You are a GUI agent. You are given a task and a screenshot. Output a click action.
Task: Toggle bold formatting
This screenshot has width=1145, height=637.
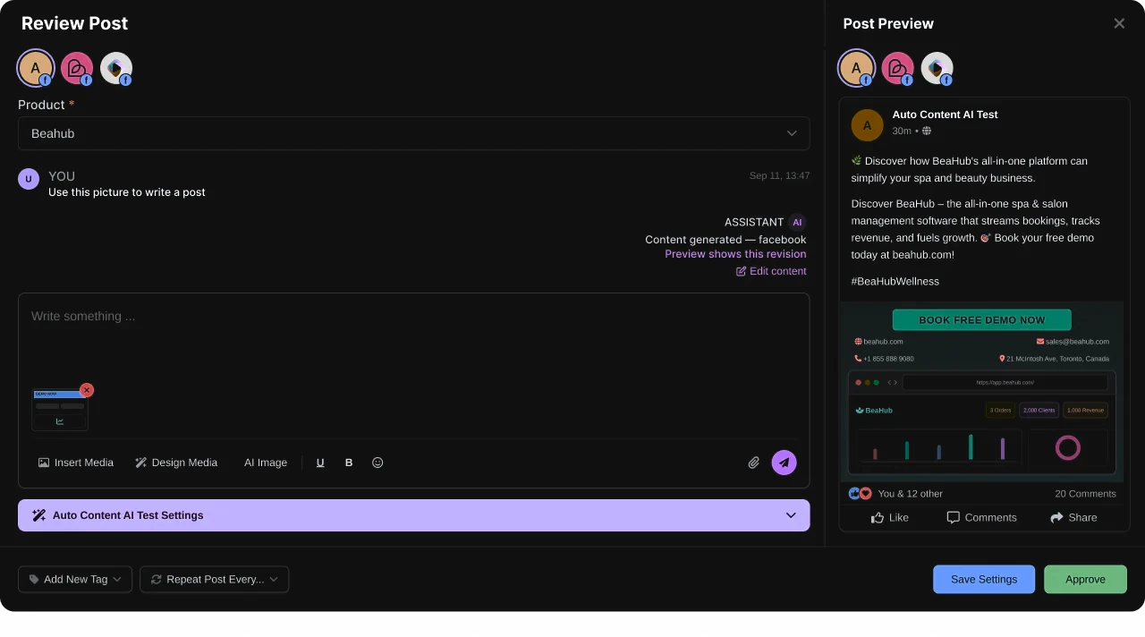349,463
